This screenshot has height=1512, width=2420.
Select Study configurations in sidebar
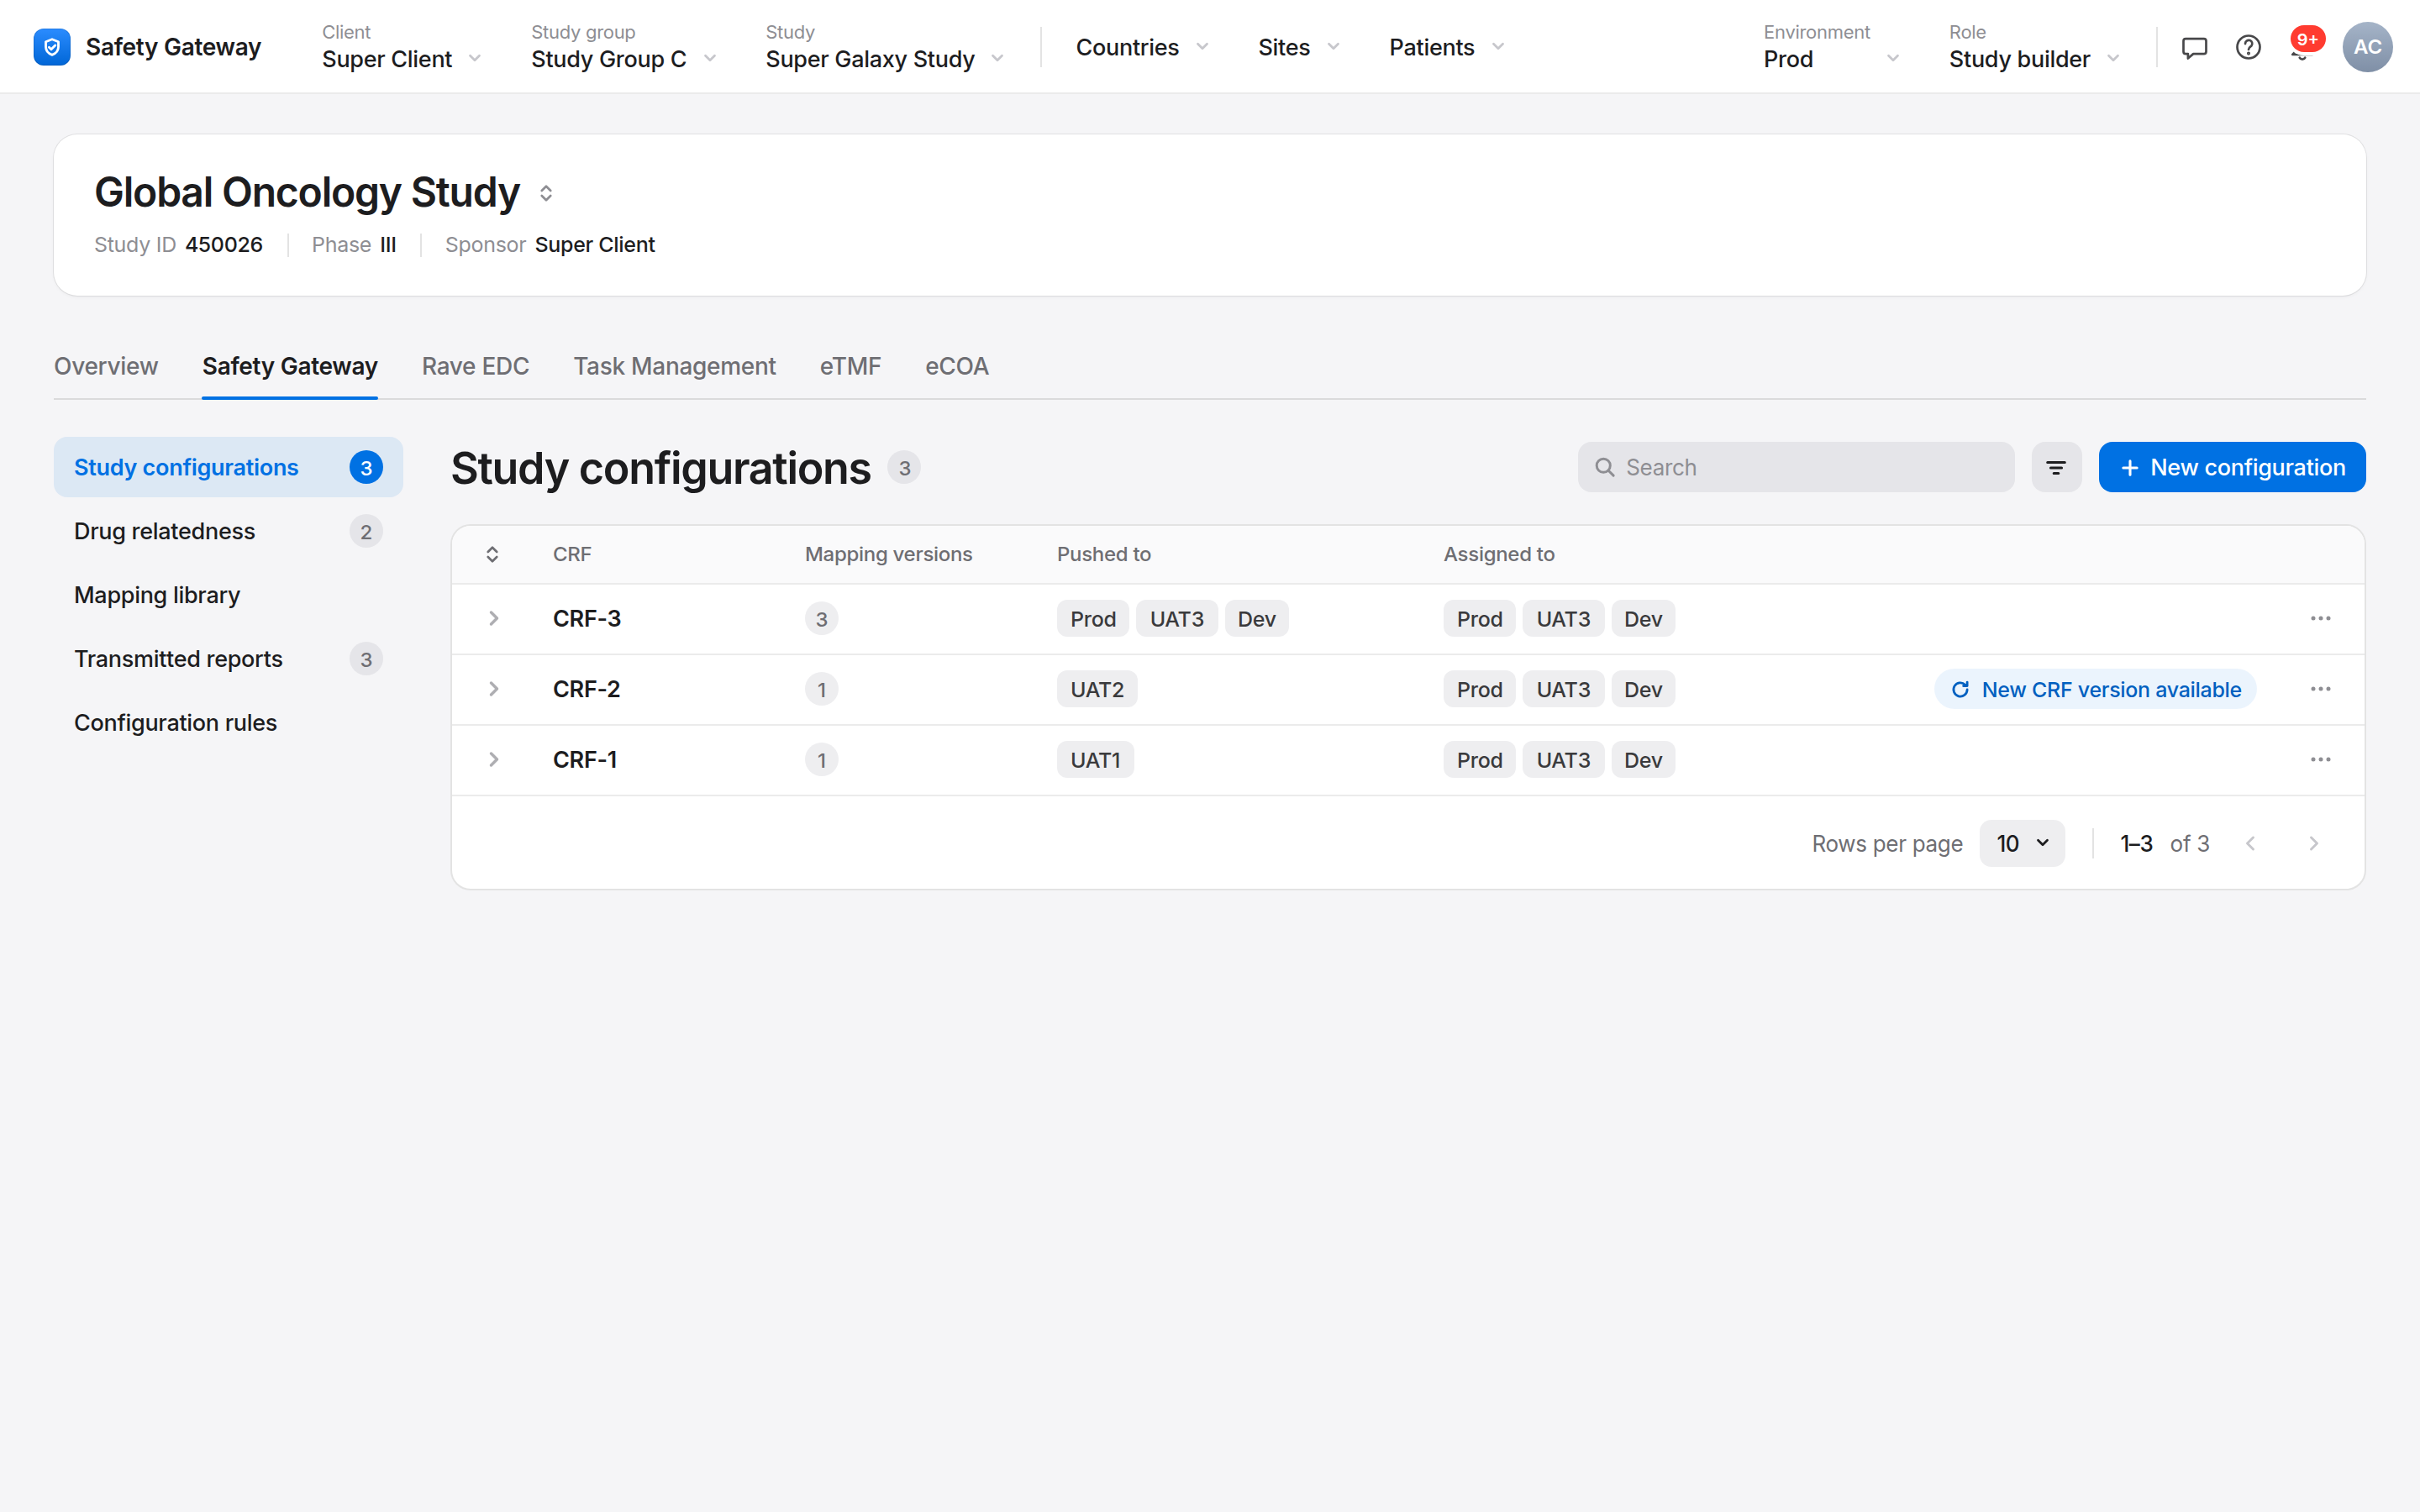pyautogui.click(x=228, y=467)
